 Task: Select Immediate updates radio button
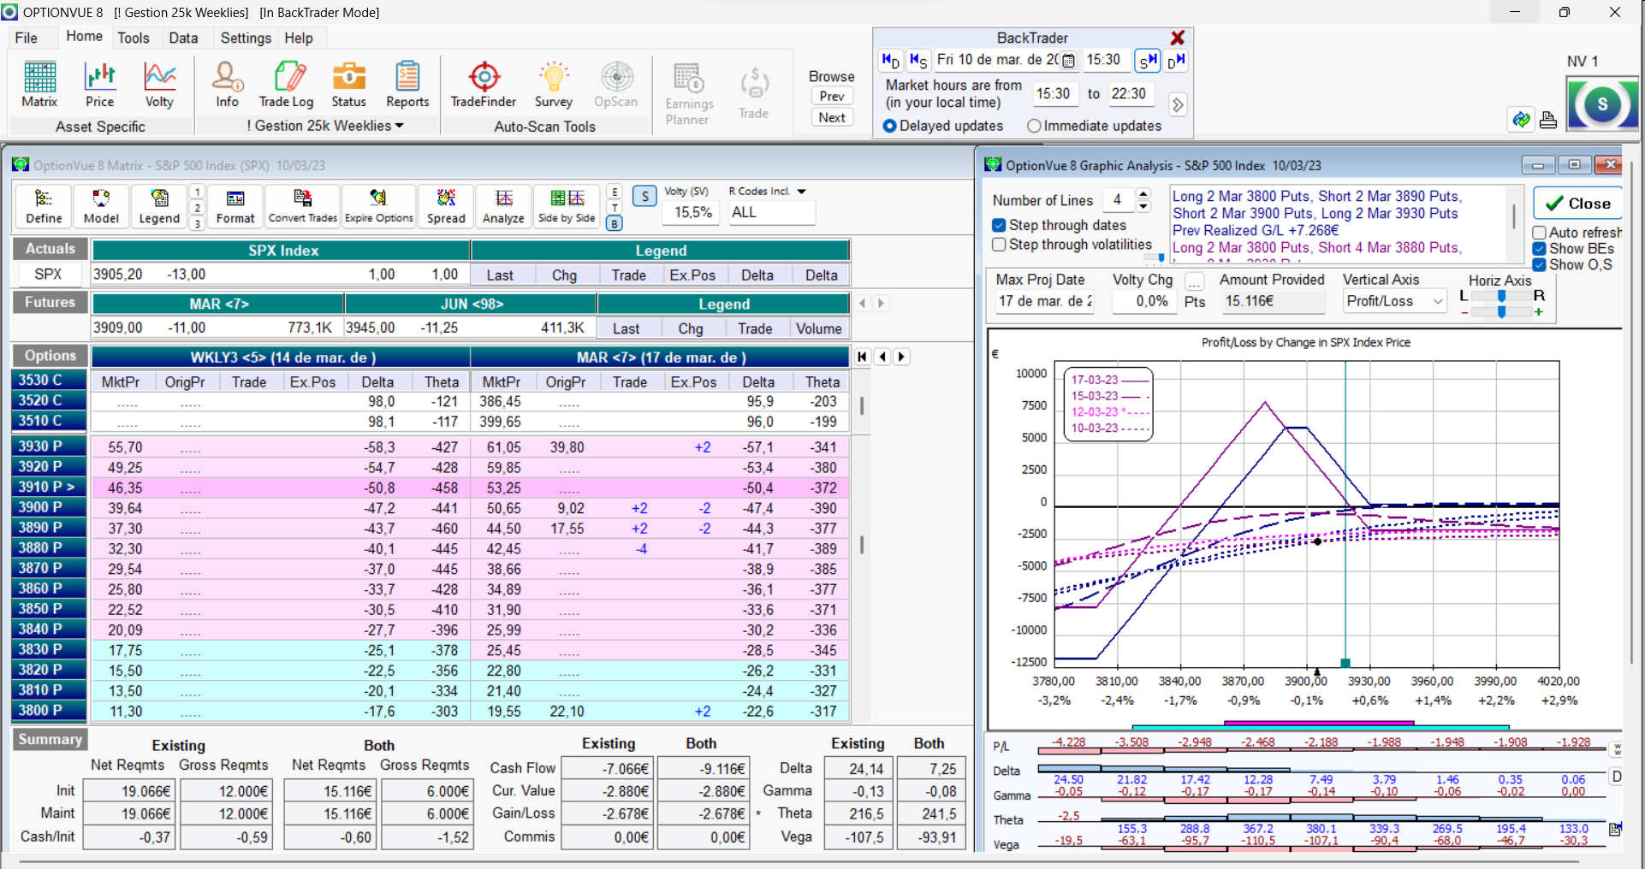[1034, 126]
